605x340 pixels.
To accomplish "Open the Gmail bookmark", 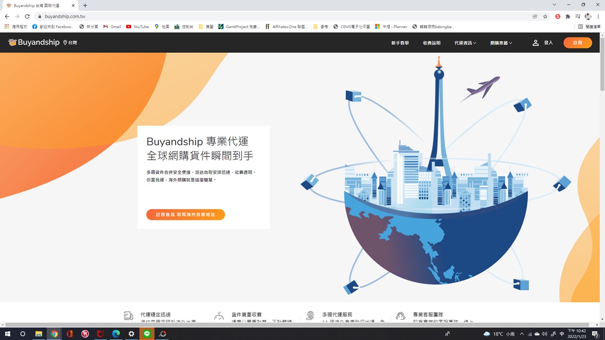I will click(x=112, y=27).
